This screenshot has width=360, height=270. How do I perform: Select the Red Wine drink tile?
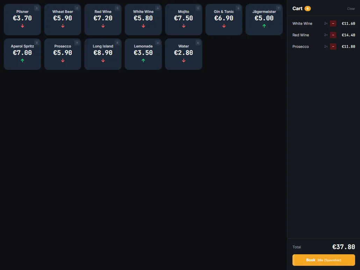(103, 20)
